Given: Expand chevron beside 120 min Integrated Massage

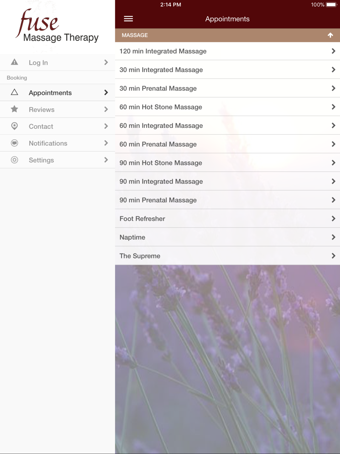Looking at the screenshot, I should [x=333, y=51].
